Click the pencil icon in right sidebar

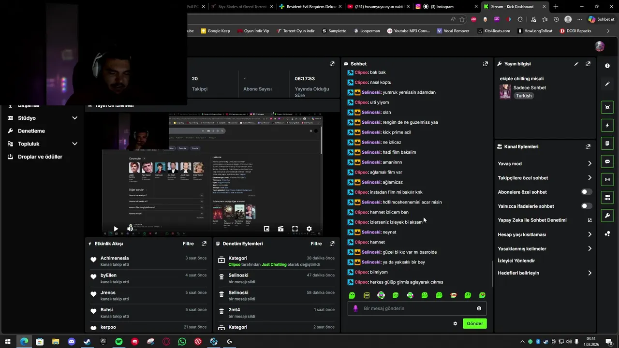(607, 84)
